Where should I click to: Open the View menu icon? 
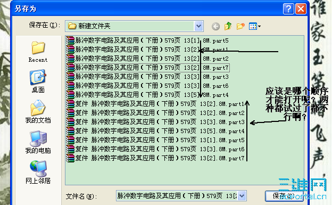tap(254, 26)
